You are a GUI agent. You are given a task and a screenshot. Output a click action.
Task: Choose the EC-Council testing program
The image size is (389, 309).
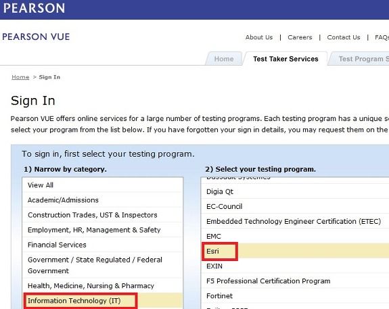[295, 206]
